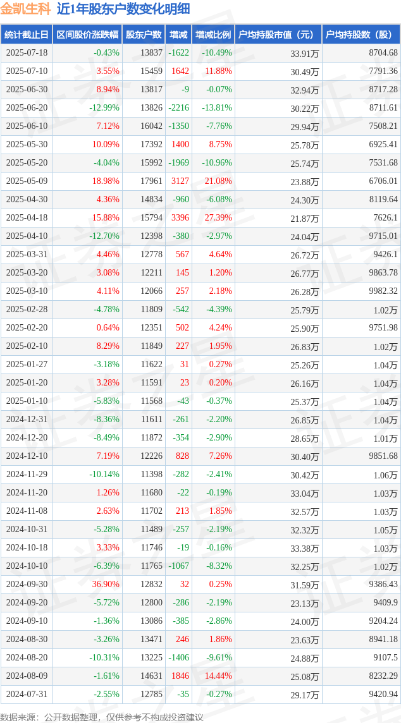Select the 区间股价涨跌幅 column header
The width and height of the screenshot is (401, 723).
[x=88, y=34]
